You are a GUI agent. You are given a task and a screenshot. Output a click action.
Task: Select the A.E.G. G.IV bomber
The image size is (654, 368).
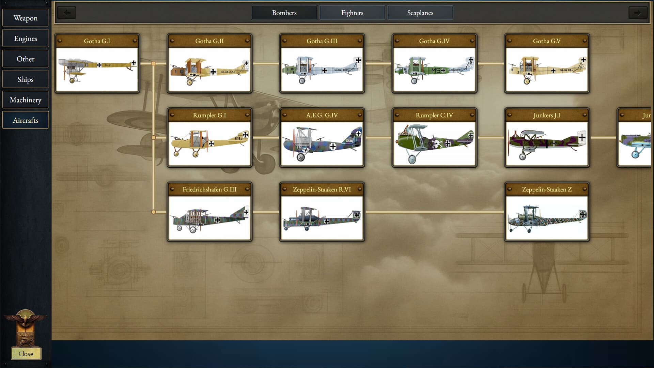[x=322, y=137]
